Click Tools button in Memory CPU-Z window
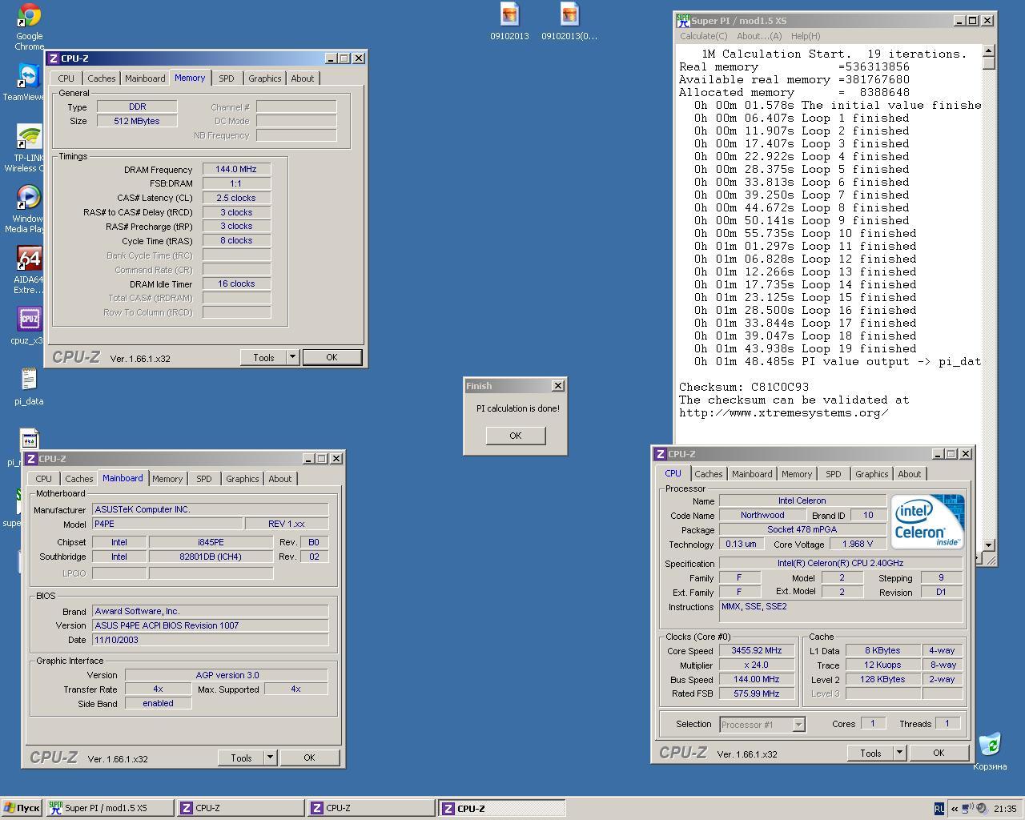This screenshot has width=1025, height=820. (x=263, y=357)
